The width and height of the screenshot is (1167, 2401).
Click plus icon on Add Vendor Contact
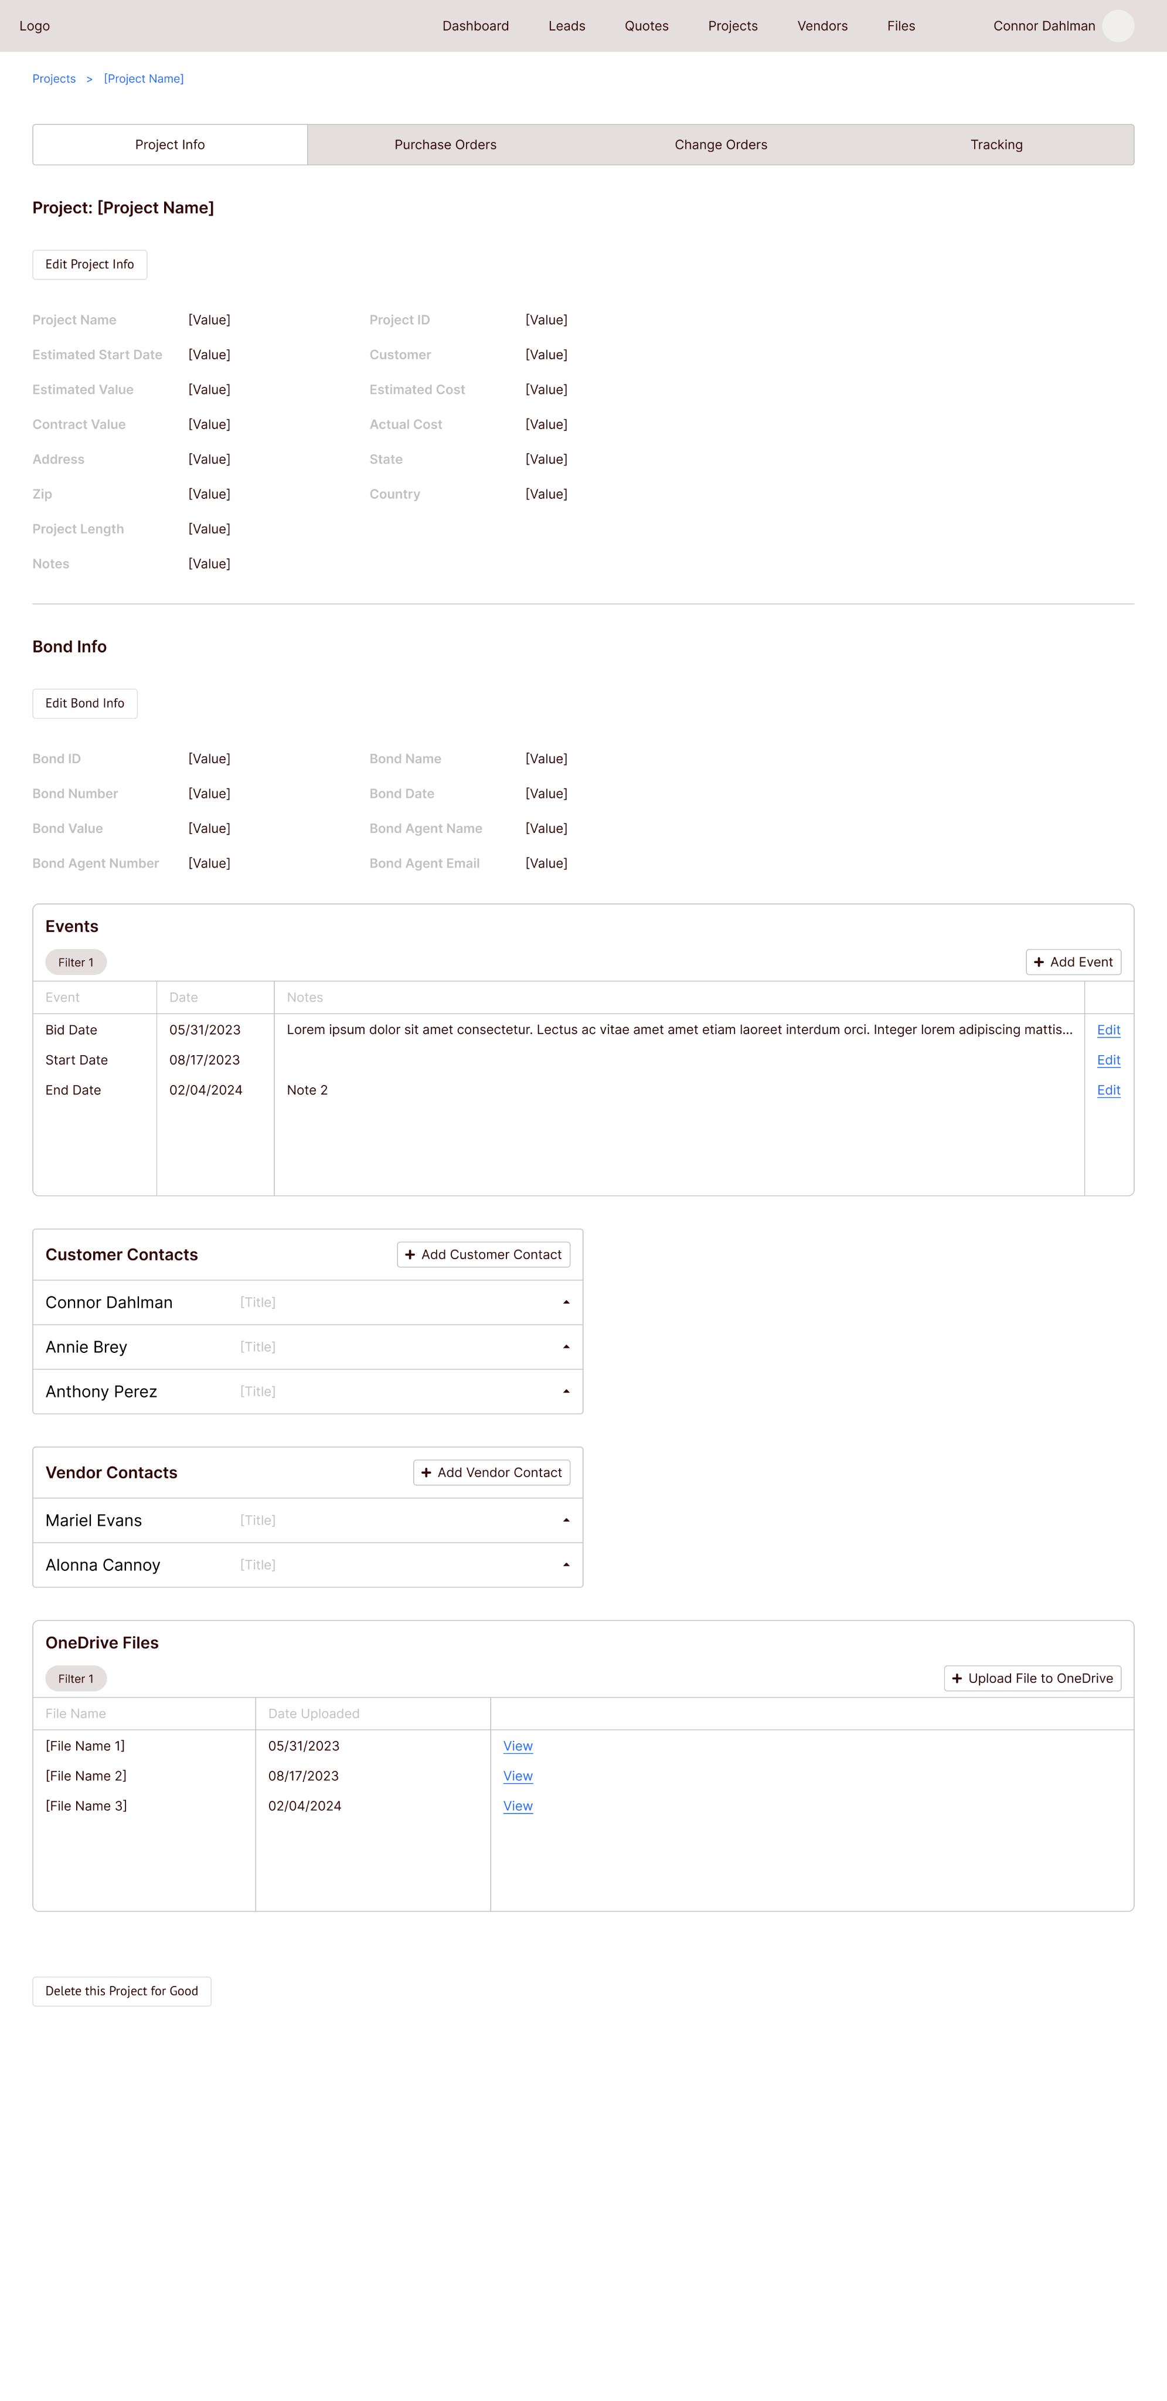(426, 1472)
